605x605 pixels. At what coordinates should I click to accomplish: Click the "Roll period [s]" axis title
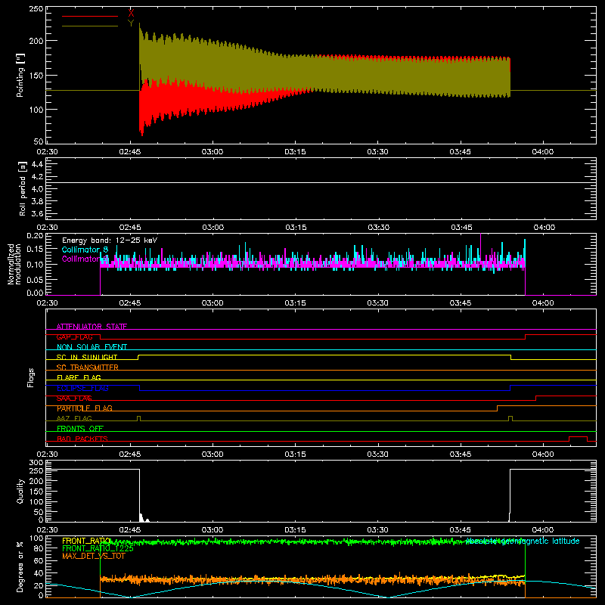[23, 188]
